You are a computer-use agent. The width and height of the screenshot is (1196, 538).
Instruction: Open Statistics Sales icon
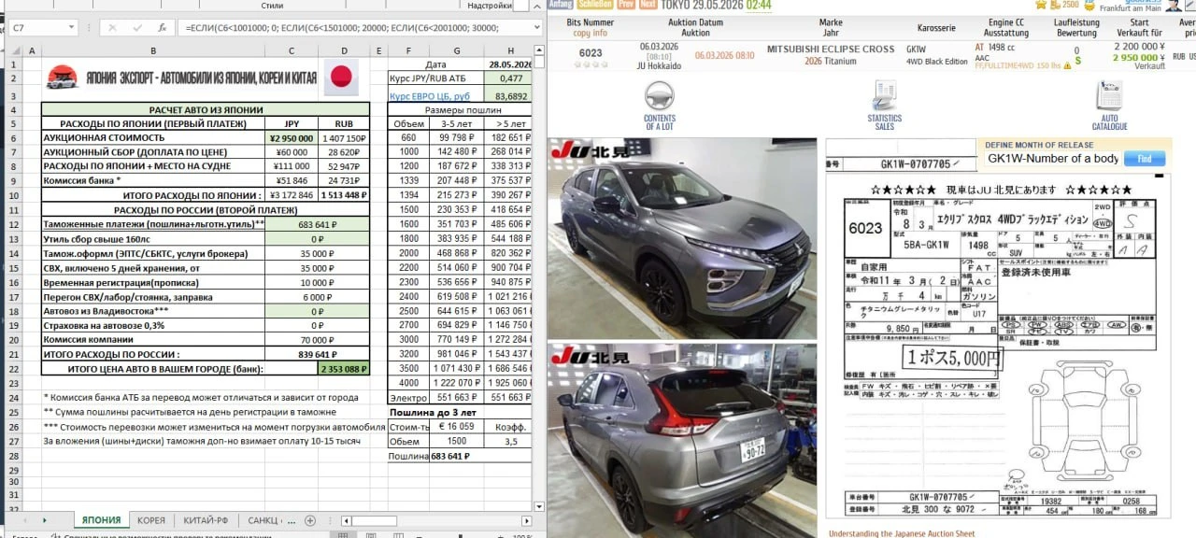pyautogui.click(x=884, y=97)
